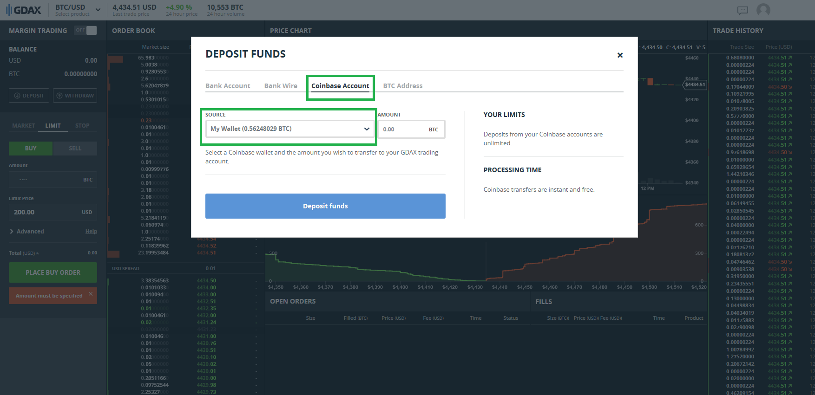This screenshot has height=395, width=815.
Task: Close the Deposit Funds dialog
Action: (x=620, y=55)
